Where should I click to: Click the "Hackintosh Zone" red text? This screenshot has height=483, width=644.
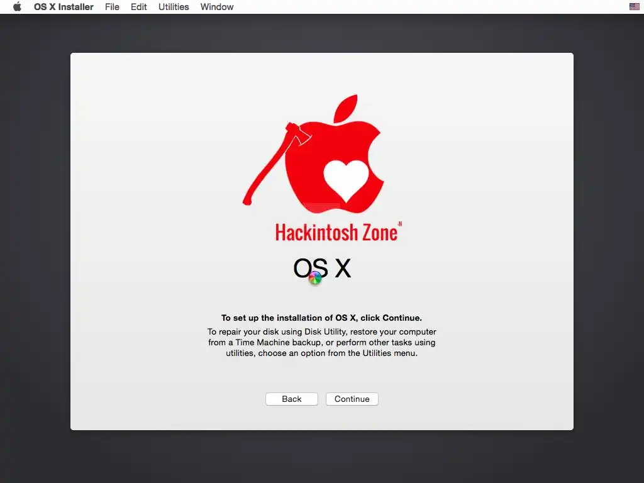click(338, 232)
